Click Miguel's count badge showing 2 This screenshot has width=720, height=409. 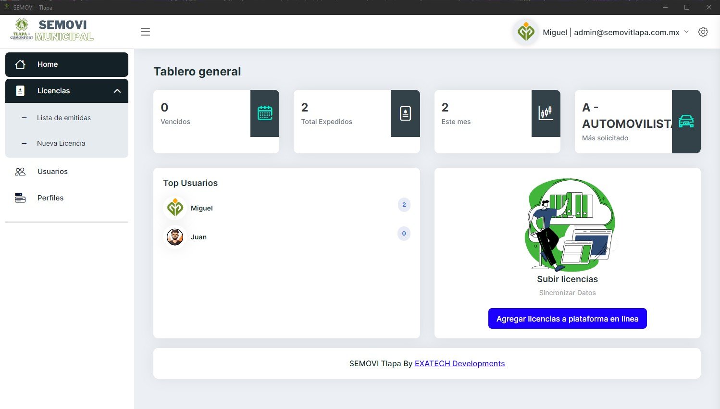pyautogui.click(x=404, y=205)
